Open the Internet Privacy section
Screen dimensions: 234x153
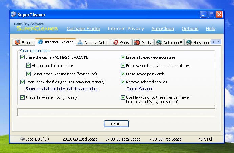pos(126,28)
